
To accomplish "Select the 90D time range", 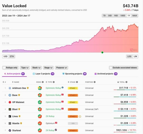I will pyautogui.click(x=116, y=16).
